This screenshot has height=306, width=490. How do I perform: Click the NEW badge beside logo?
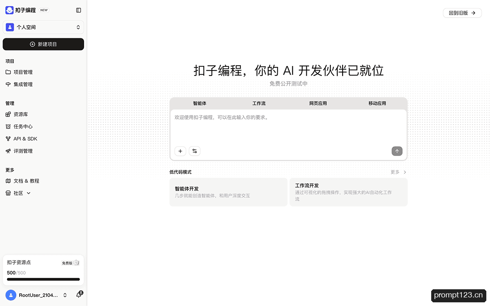tap(44, 10)
